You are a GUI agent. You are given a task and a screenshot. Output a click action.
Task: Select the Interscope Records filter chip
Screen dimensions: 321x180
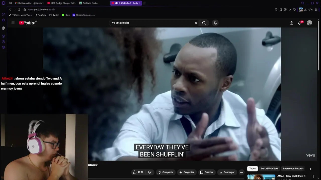pos(293,169)
